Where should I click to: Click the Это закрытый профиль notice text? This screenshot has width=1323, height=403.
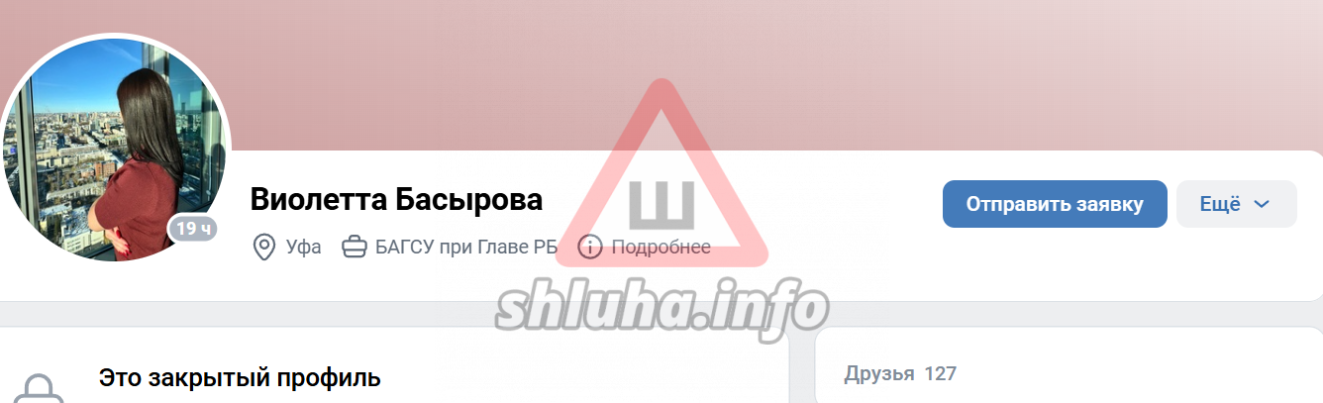pos(240,377)
